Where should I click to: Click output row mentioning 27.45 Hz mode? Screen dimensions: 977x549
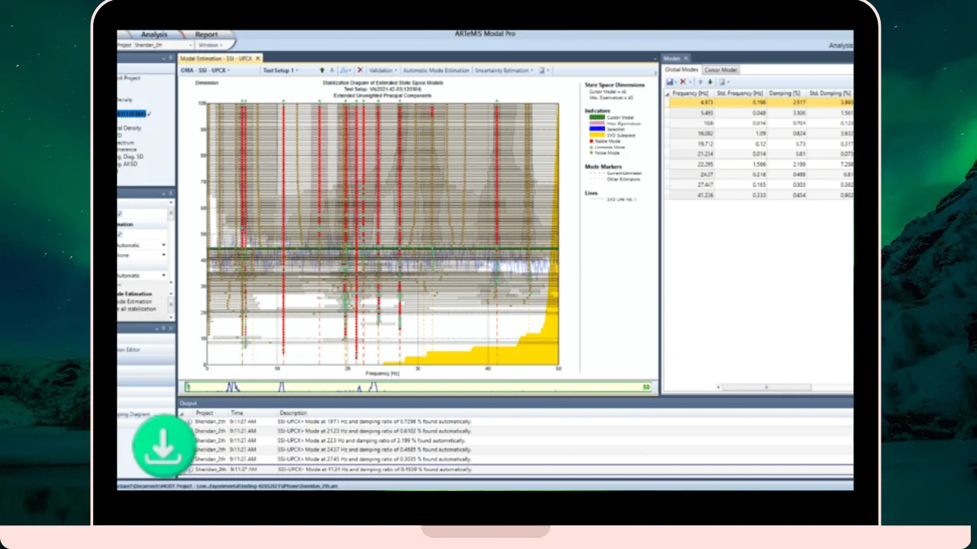tap(514, 459)
